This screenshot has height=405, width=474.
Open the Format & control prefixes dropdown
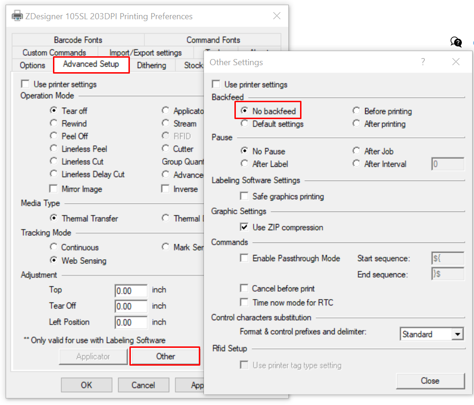click(457, 334)
